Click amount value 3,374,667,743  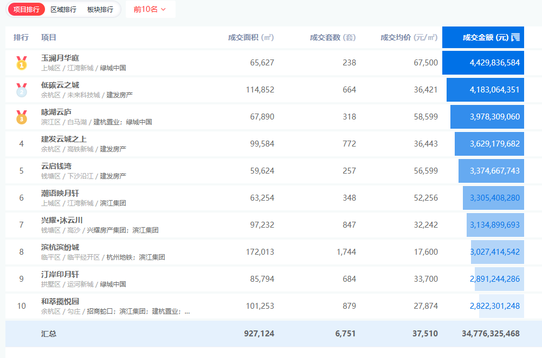[495, 171]
